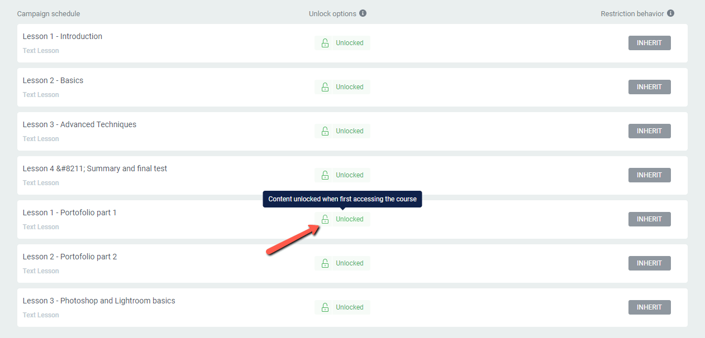Click INHERIT button for Photoshop and Lightroom basics
The height and width of the screenshot is (338, 705).
point(649,307)
